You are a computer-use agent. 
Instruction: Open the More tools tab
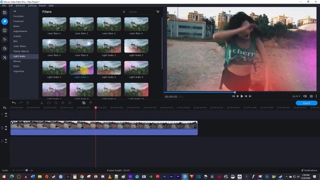coord(4,57)
